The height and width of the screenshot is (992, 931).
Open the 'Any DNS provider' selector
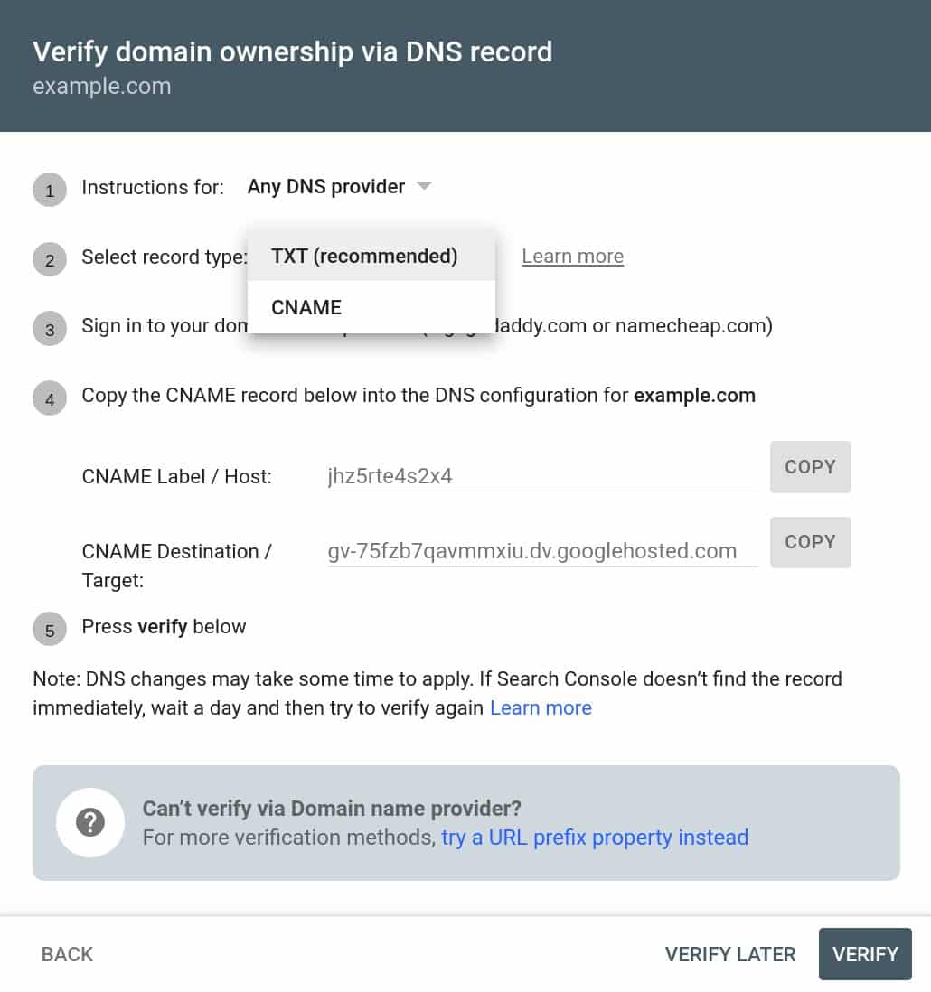tap(326, 187)
